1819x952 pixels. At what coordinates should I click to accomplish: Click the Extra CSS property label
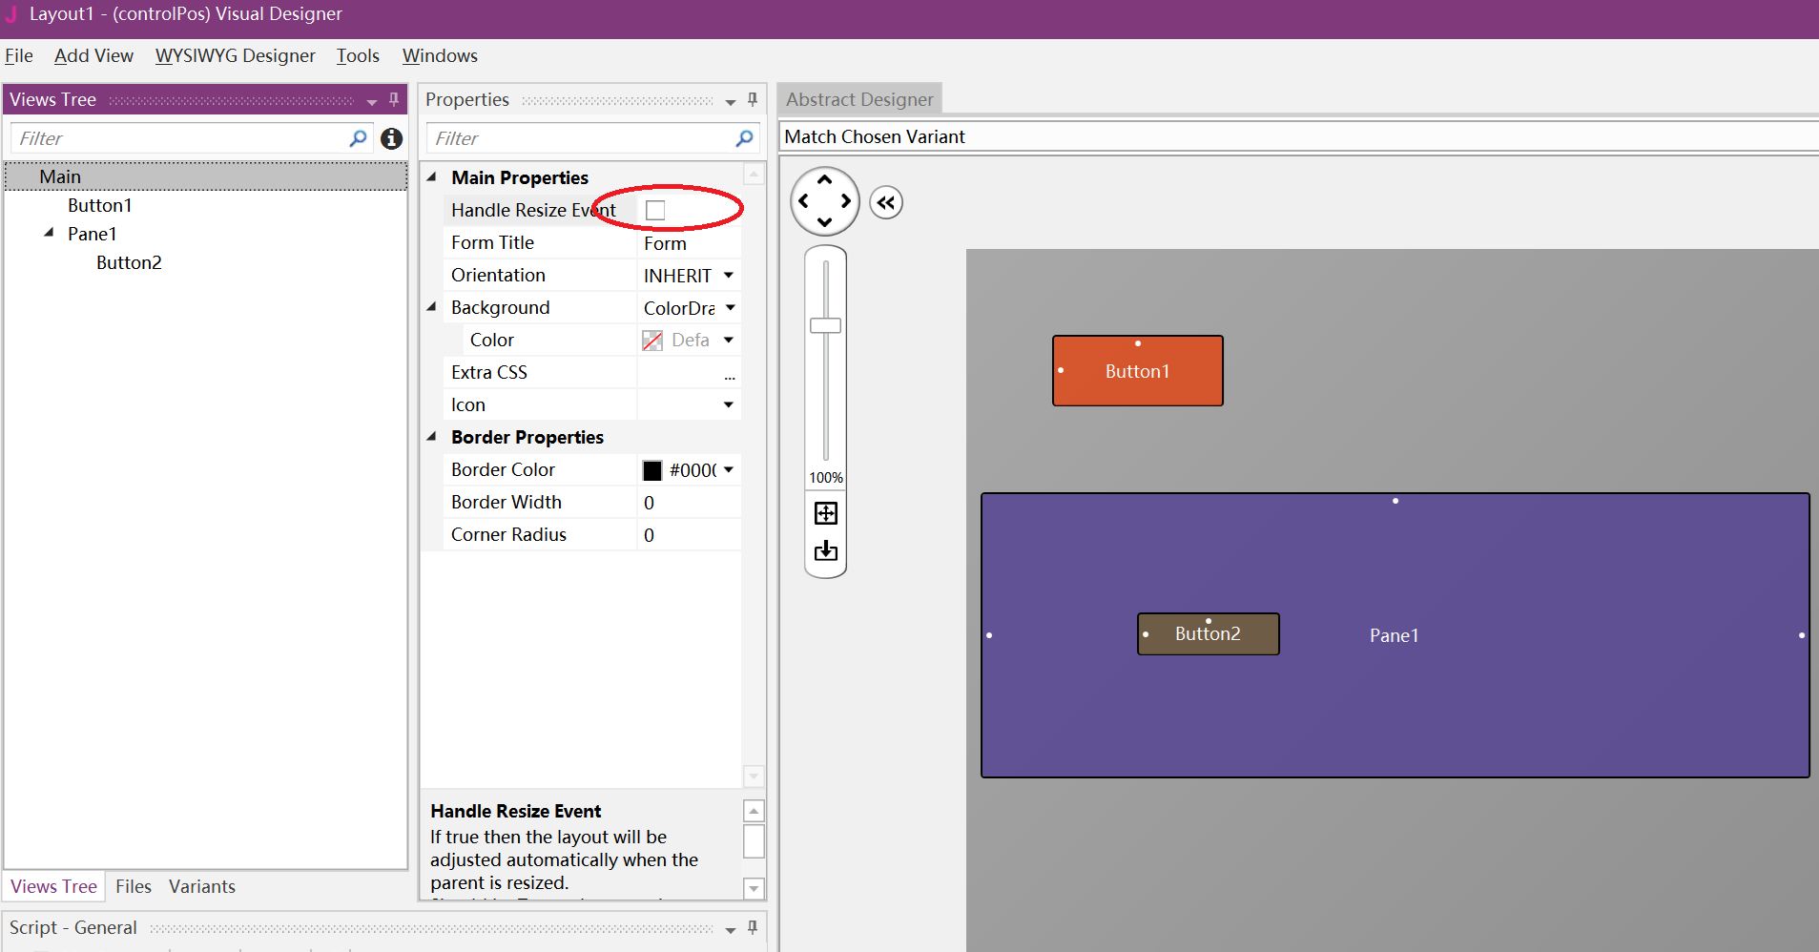point(489,372)
